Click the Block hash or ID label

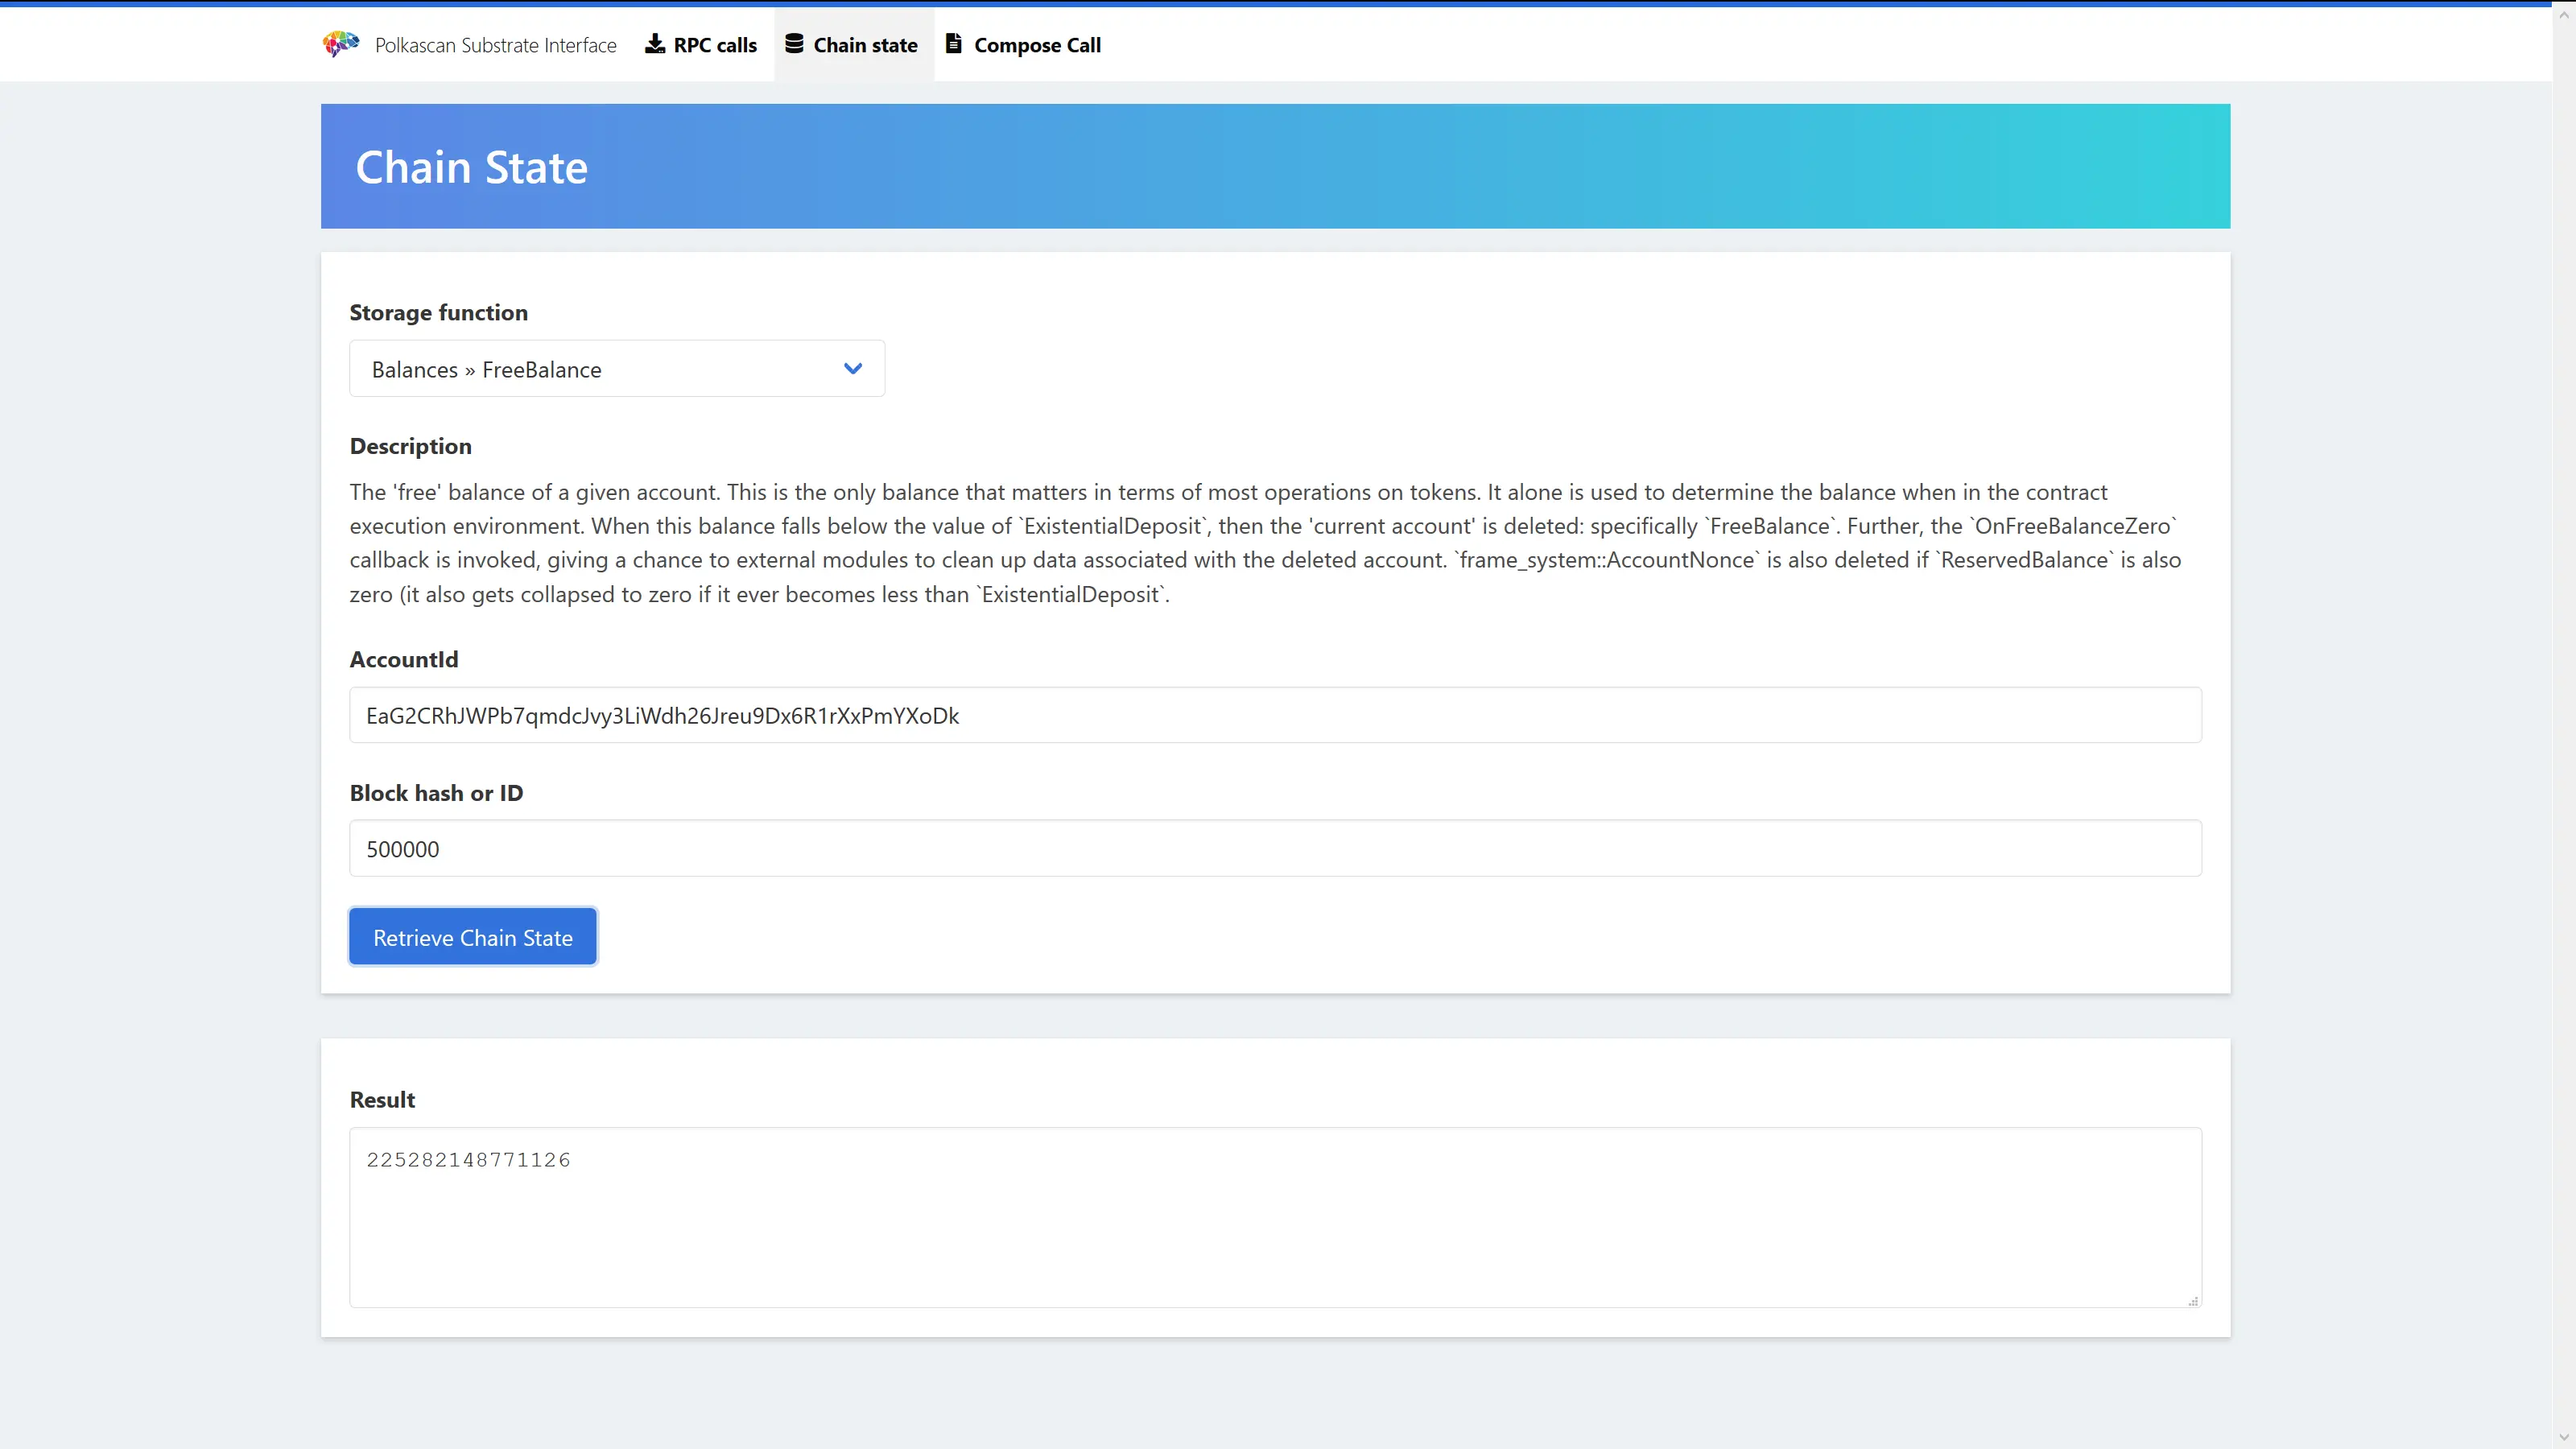pyautogui.click(x=436, y=793)
